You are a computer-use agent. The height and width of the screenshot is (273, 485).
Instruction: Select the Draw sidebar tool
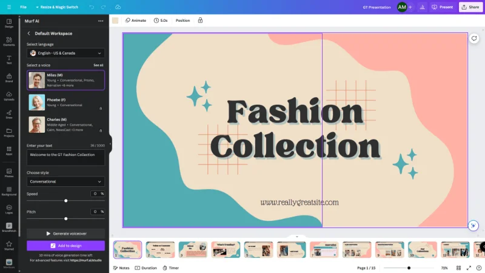click(9, 114)
